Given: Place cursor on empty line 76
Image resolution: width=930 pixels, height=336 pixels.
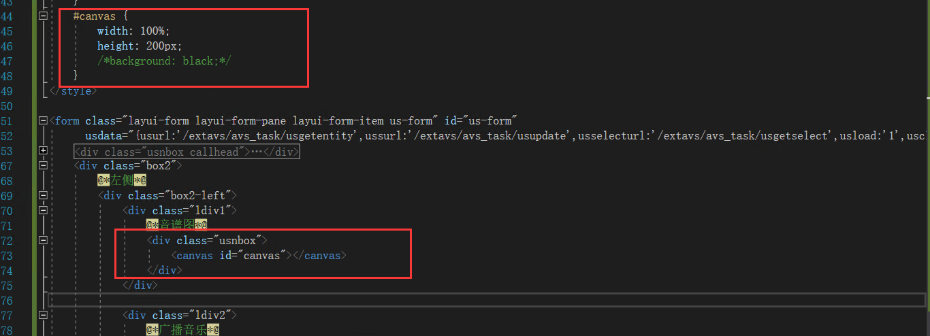Looking at the screenshot, I should tap(408, 300).
